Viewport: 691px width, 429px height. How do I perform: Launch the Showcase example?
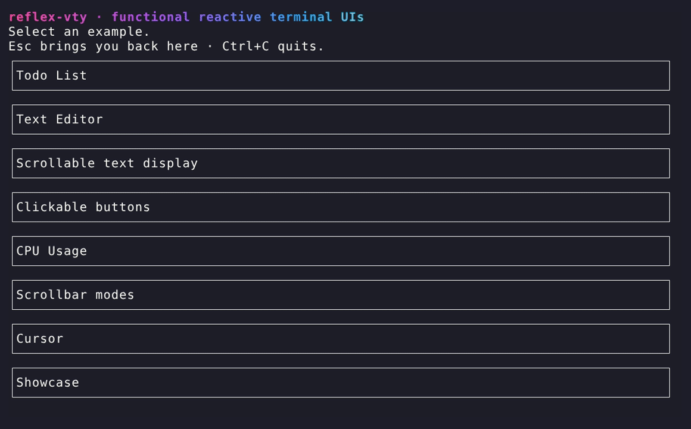click(341, 383)
